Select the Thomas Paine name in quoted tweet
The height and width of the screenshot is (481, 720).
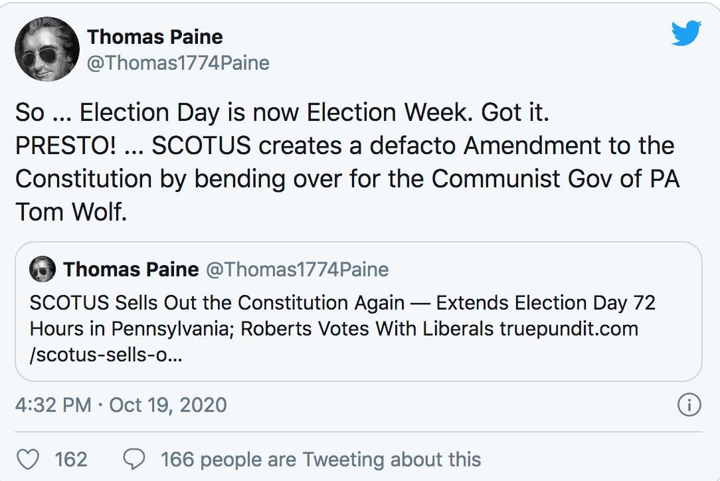coord(131,269)
